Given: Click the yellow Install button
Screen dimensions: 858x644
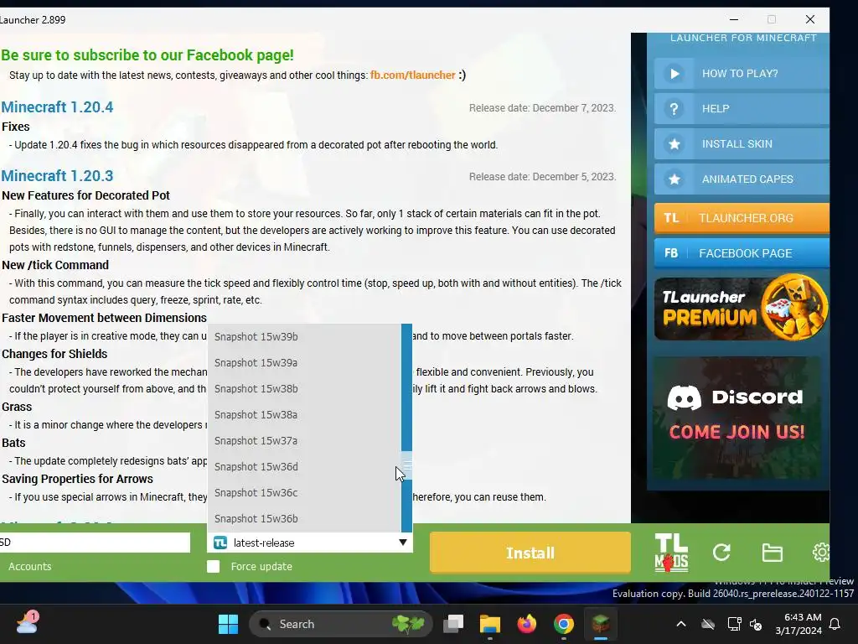Looking at the screenshot, I should coord(530,553).
